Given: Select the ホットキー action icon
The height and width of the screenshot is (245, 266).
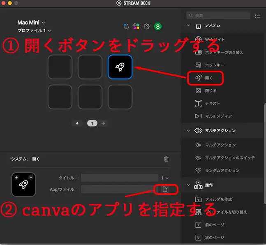Looking at the screenshot, I should (198, 65).
